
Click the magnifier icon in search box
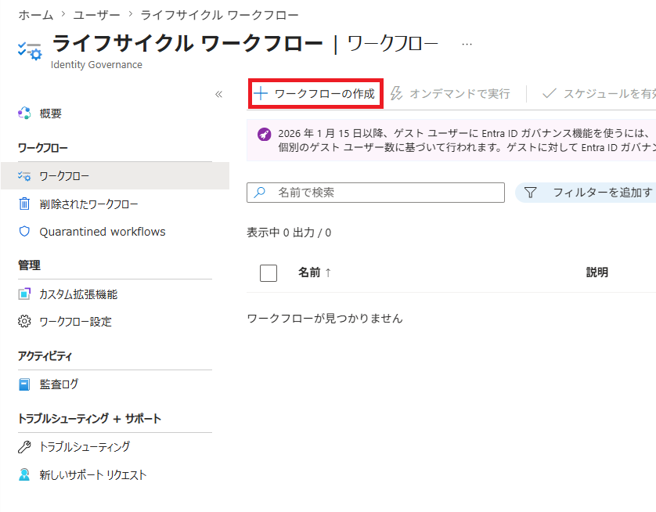[x=260, y=193]
